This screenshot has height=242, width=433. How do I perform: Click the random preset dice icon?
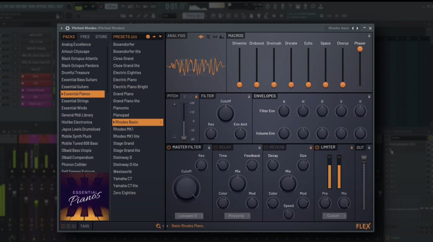tap(148, 37)
